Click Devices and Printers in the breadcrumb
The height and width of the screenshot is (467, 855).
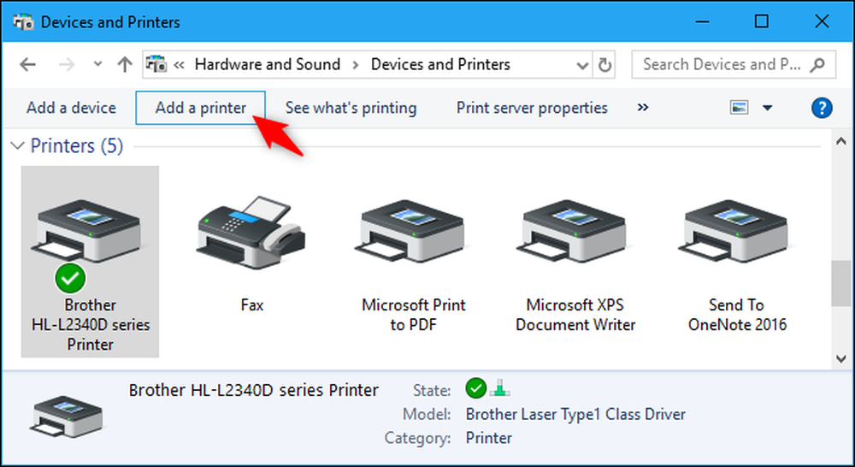(x=440, y=64)
